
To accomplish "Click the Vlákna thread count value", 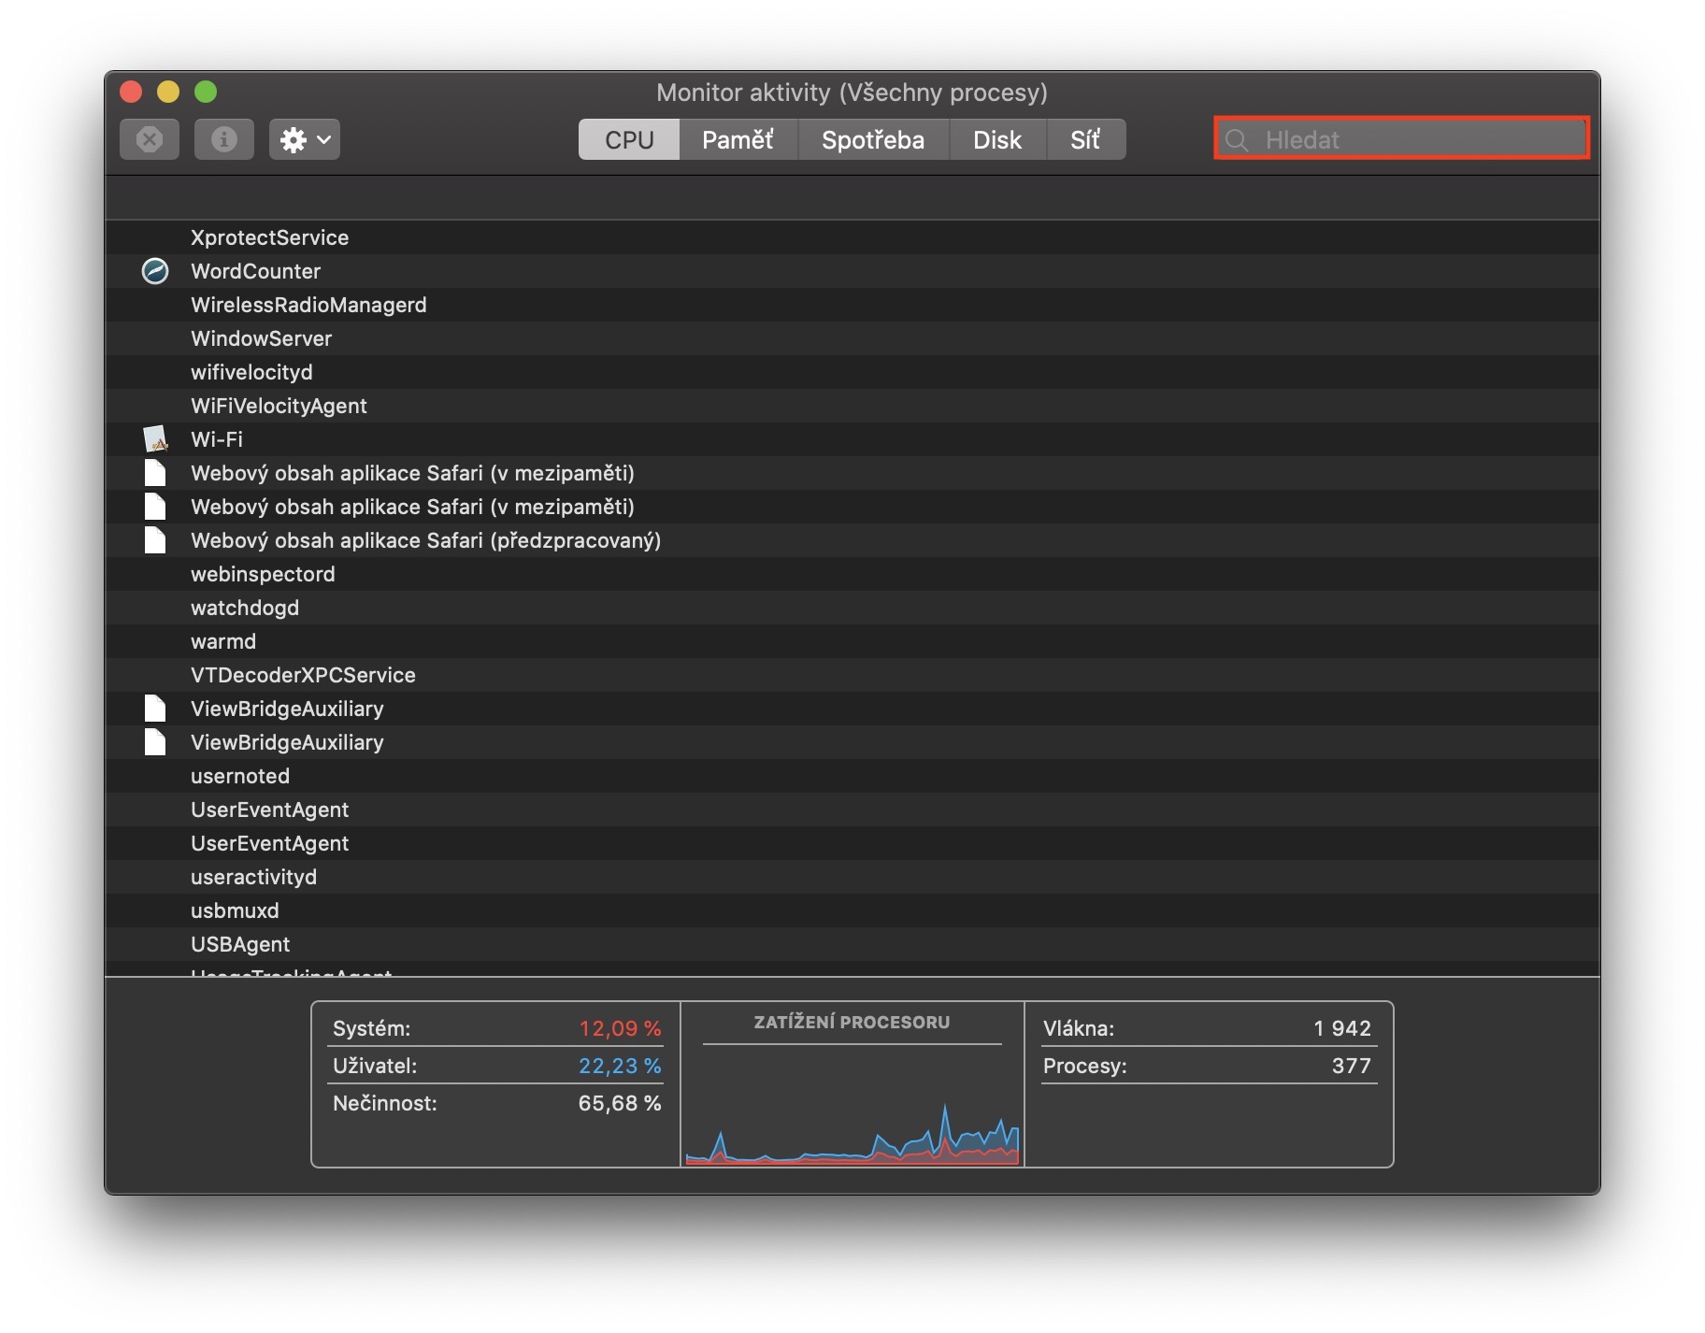I will coord(1342,1028).
